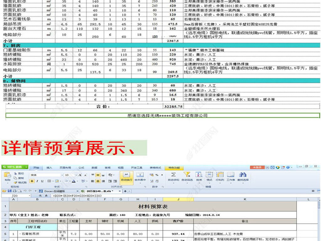Screen dimensions: 321x241
Task: Click the 未登录 login button
Action: [257, 168]
